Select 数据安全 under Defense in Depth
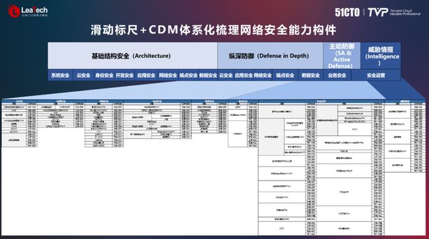 [311, 75]
